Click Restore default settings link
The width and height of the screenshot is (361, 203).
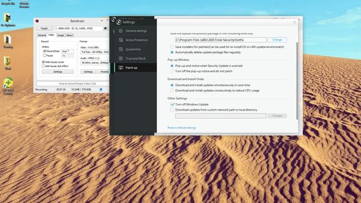pyautogui.click(x=182, y=128)
